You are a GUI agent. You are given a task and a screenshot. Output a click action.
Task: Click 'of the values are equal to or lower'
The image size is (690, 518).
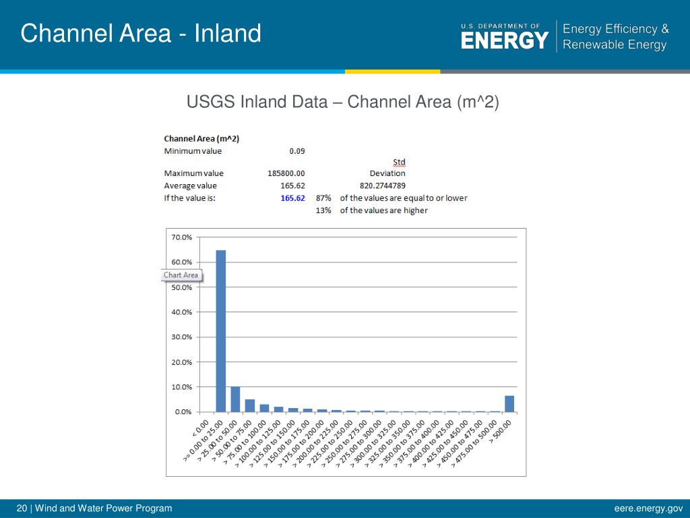pyautogui.click(x=404, y=198)
